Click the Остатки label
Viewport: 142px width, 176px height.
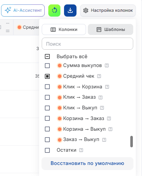click(x=67, y=150)
